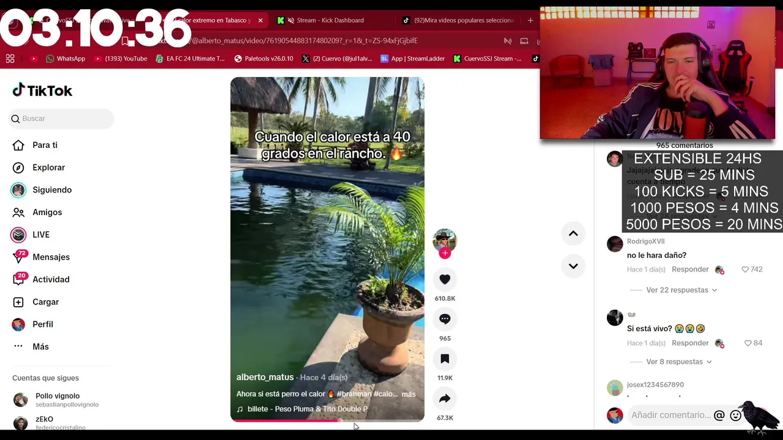
Task: Open josex1234567890 profile name
Action: (x=655, y=385)
